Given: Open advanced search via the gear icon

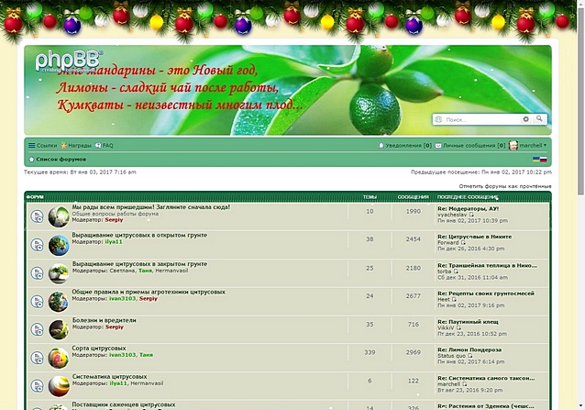Looking at the screenshot, I should click(526, 119).
